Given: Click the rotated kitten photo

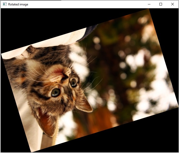Looking at the screenshot, I should (90, 80).
